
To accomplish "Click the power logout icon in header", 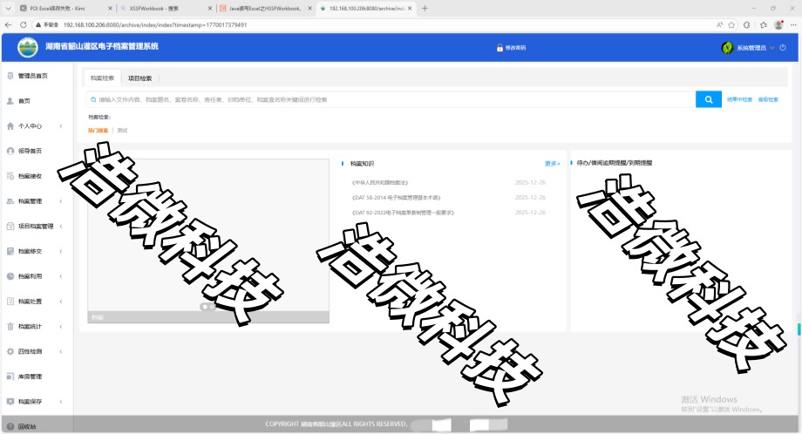I will click(x=783, y=48).
